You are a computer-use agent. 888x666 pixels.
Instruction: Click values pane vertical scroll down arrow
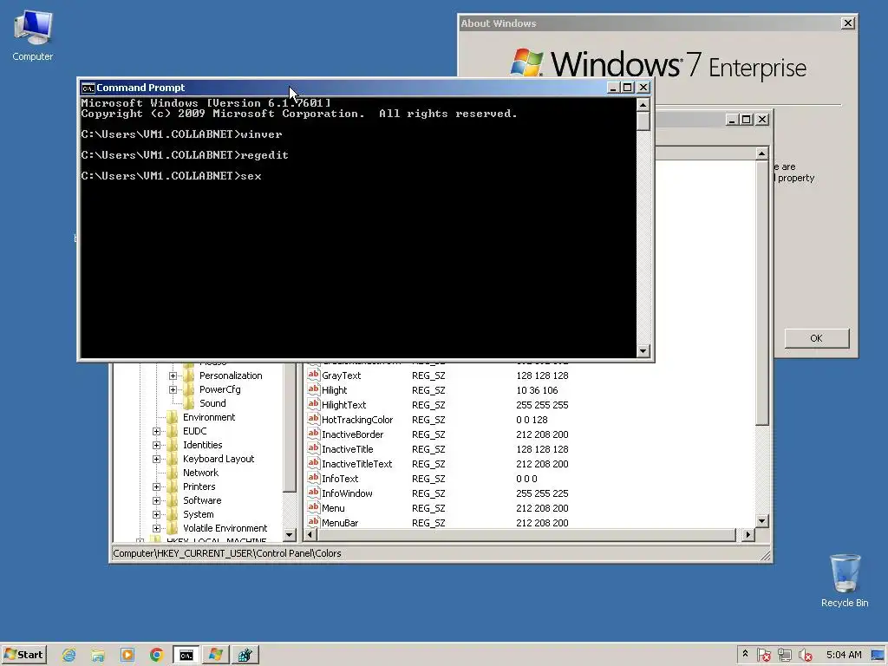(762, 521)
